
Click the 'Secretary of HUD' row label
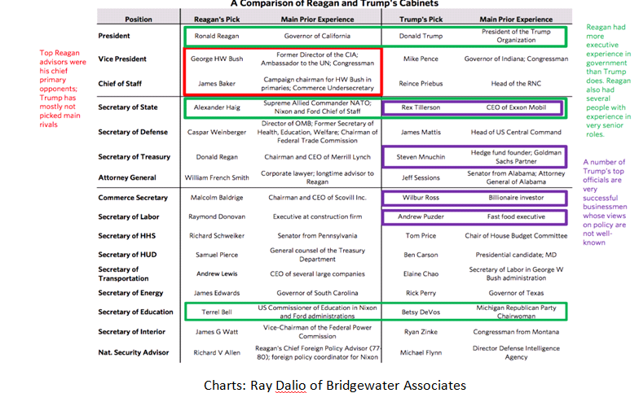[127, 255]
